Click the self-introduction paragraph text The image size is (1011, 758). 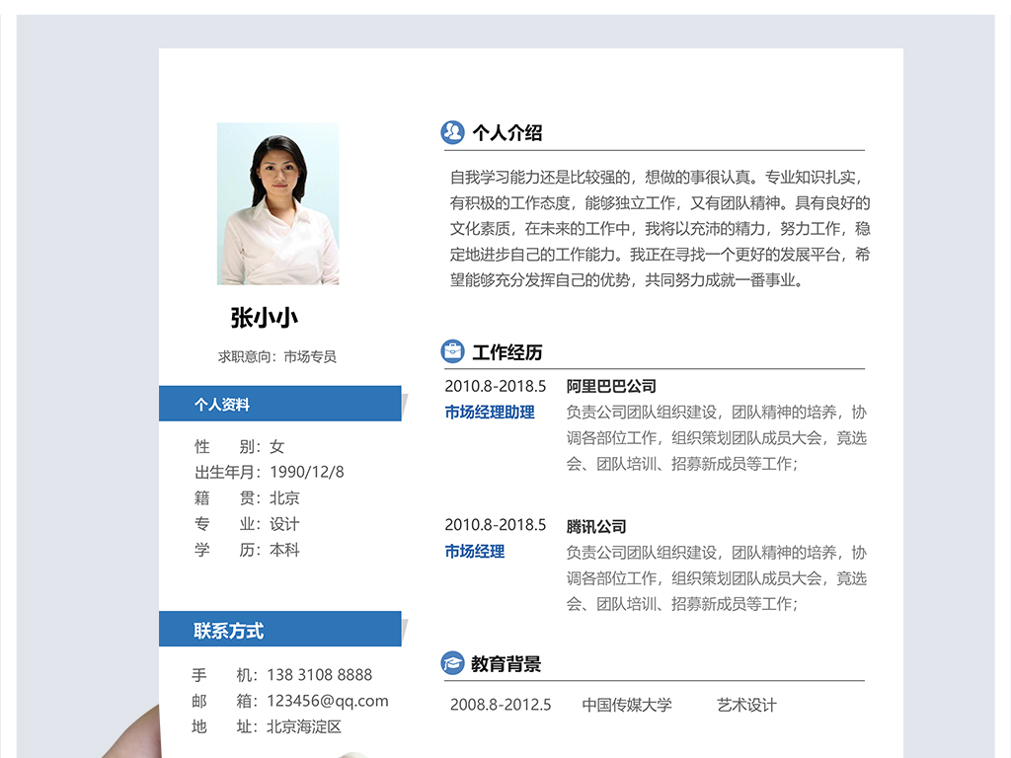point(660,229)
